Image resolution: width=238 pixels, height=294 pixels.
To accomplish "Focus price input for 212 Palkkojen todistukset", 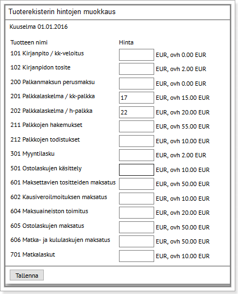I will 136,141.
